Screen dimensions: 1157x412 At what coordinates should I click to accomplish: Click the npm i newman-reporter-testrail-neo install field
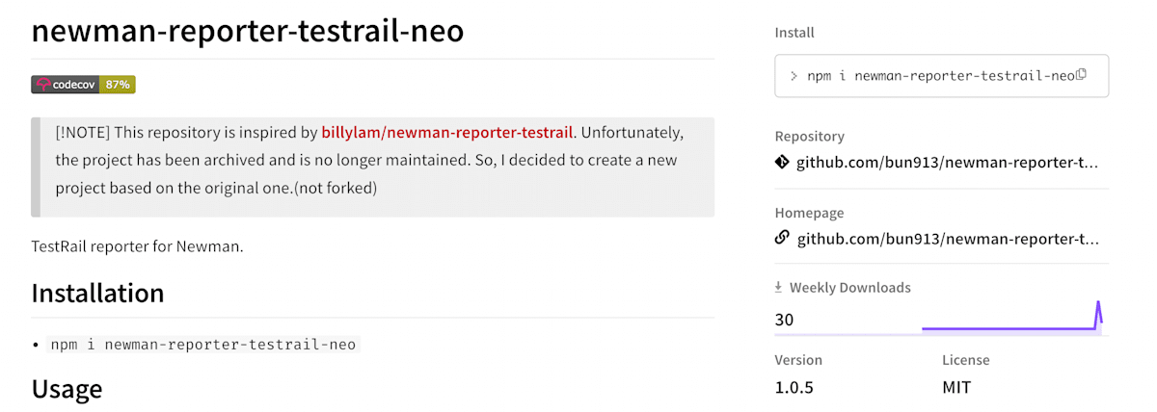(x=942, y=76)
